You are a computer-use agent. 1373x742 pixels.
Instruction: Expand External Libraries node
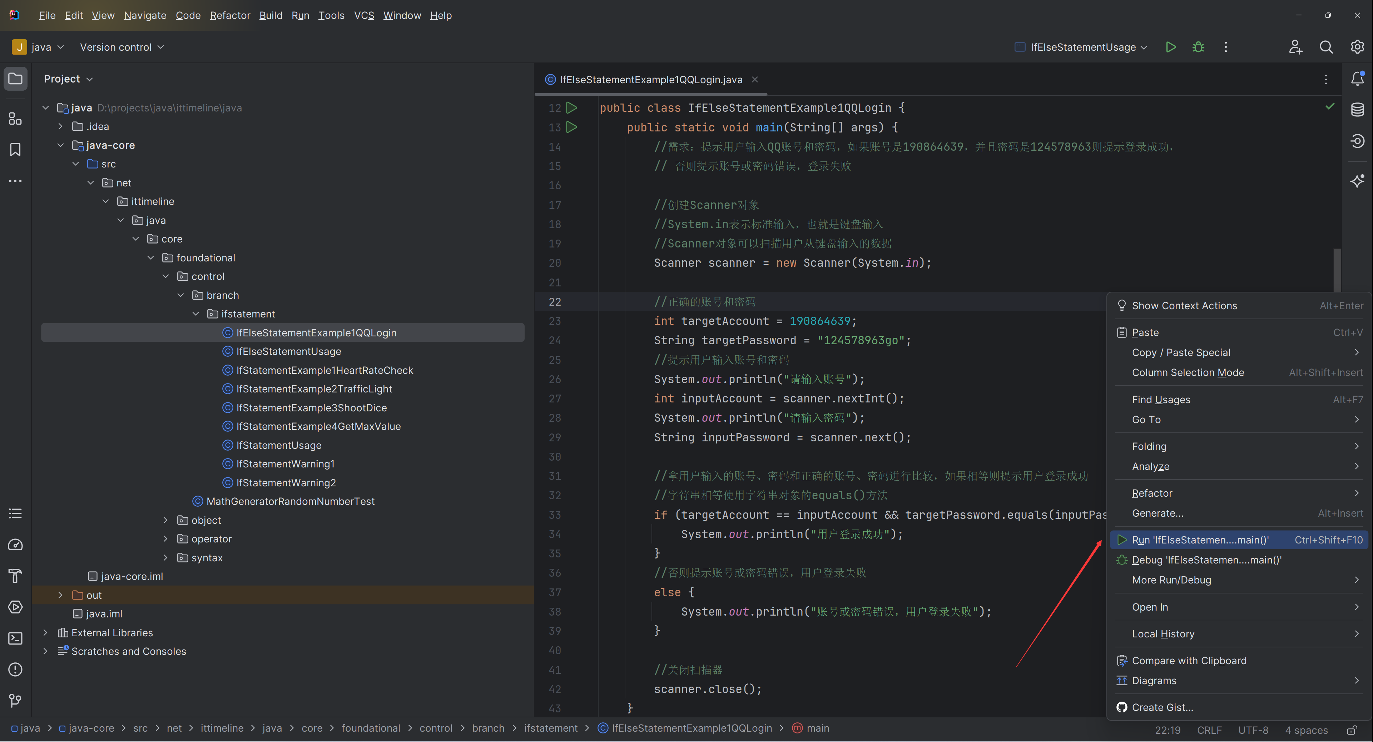tap(45, 632)
